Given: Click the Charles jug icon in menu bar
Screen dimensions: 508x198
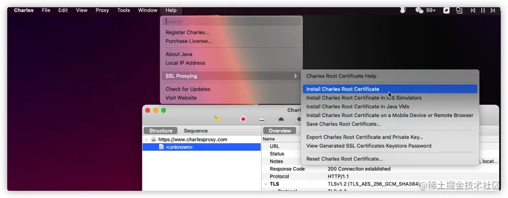Looking at the screenshot, I should click(x=403, y=10).
